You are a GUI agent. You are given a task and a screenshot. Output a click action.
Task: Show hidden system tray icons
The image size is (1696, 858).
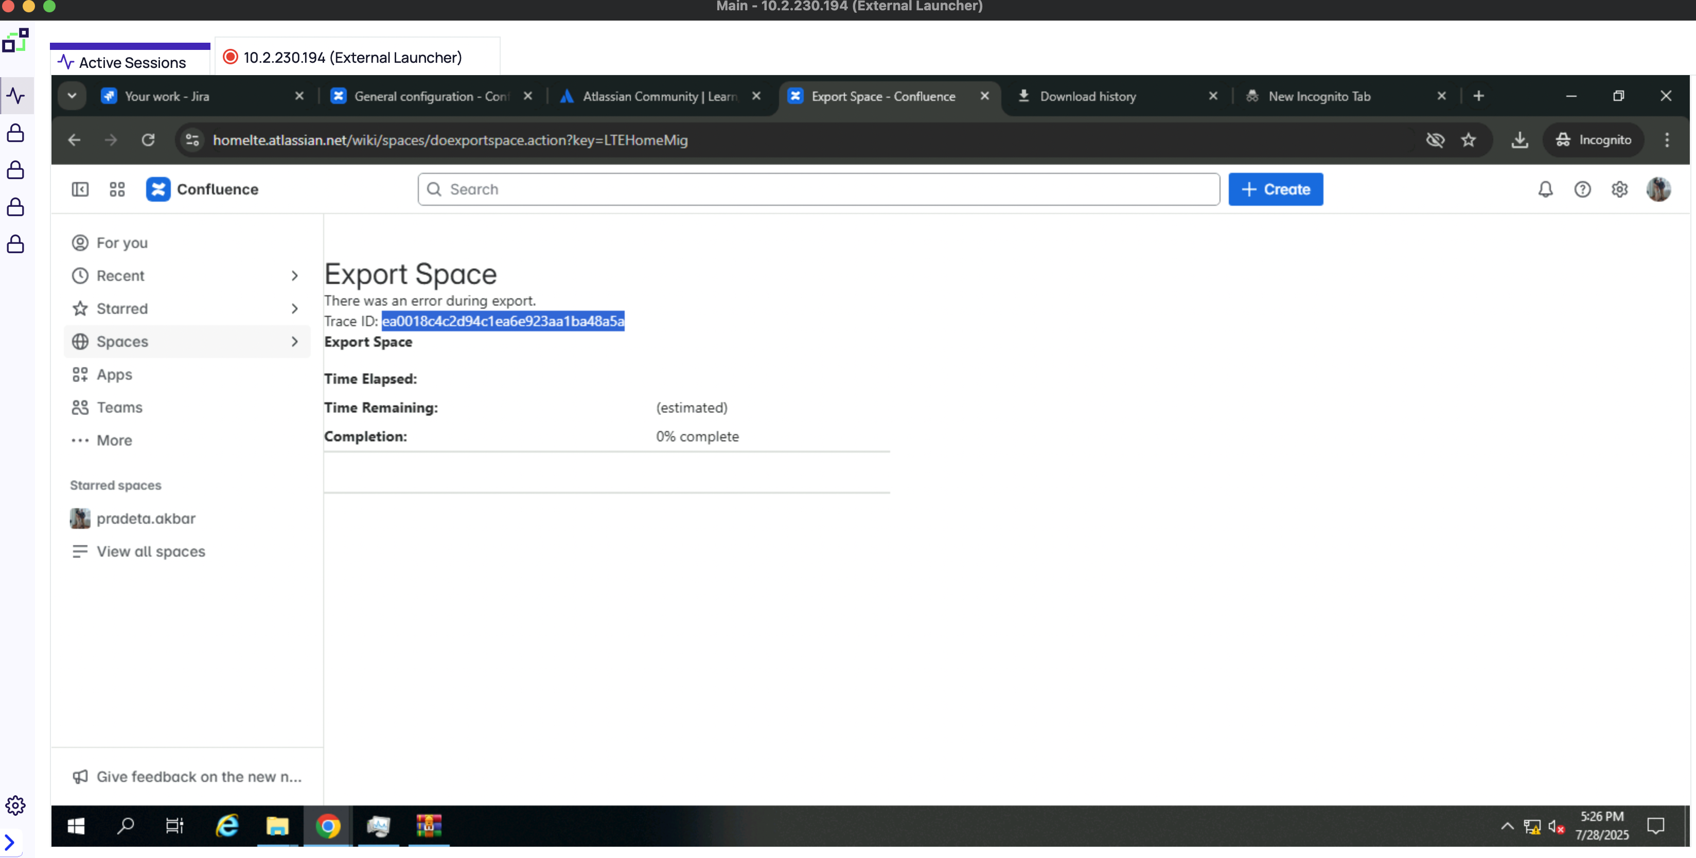(1507, 826)
